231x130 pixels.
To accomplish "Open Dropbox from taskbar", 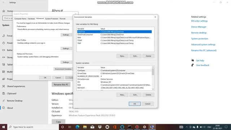I will [100, 127].
